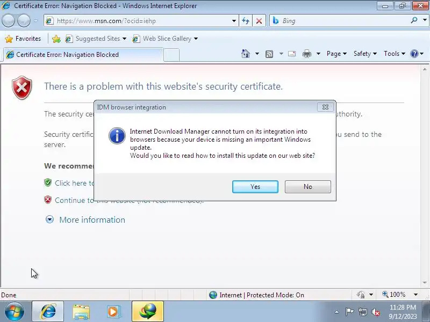Click Add to Favorites Bar icon
Viewport: 430px width, 322px height.
(56, 39)
